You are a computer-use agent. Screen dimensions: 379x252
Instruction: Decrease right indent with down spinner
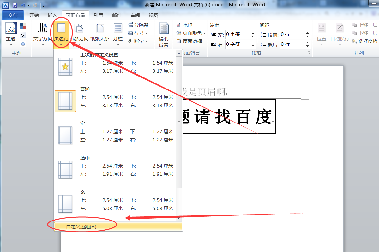(x=253, y=46)
